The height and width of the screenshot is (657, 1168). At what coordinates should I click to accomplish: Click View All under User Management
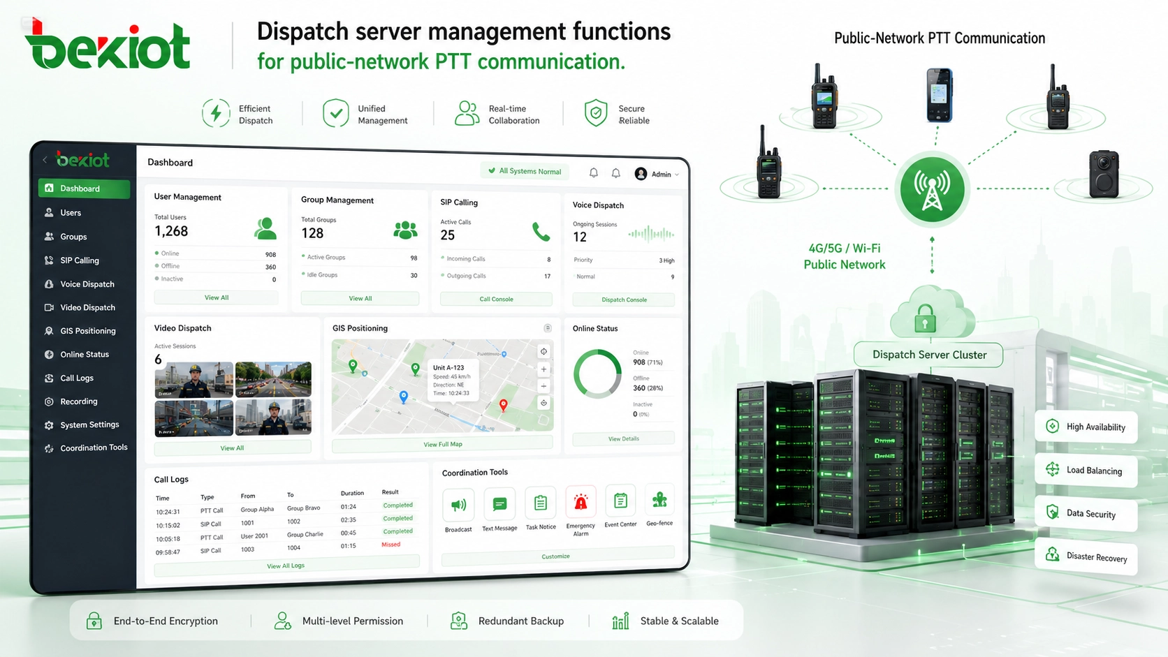[217, 297]
